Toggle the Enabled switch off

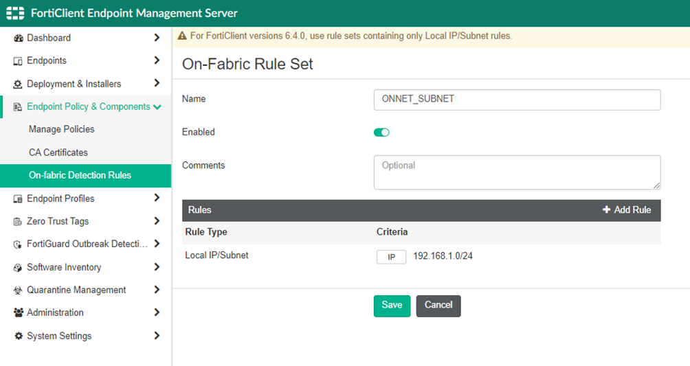coord(381,133)
